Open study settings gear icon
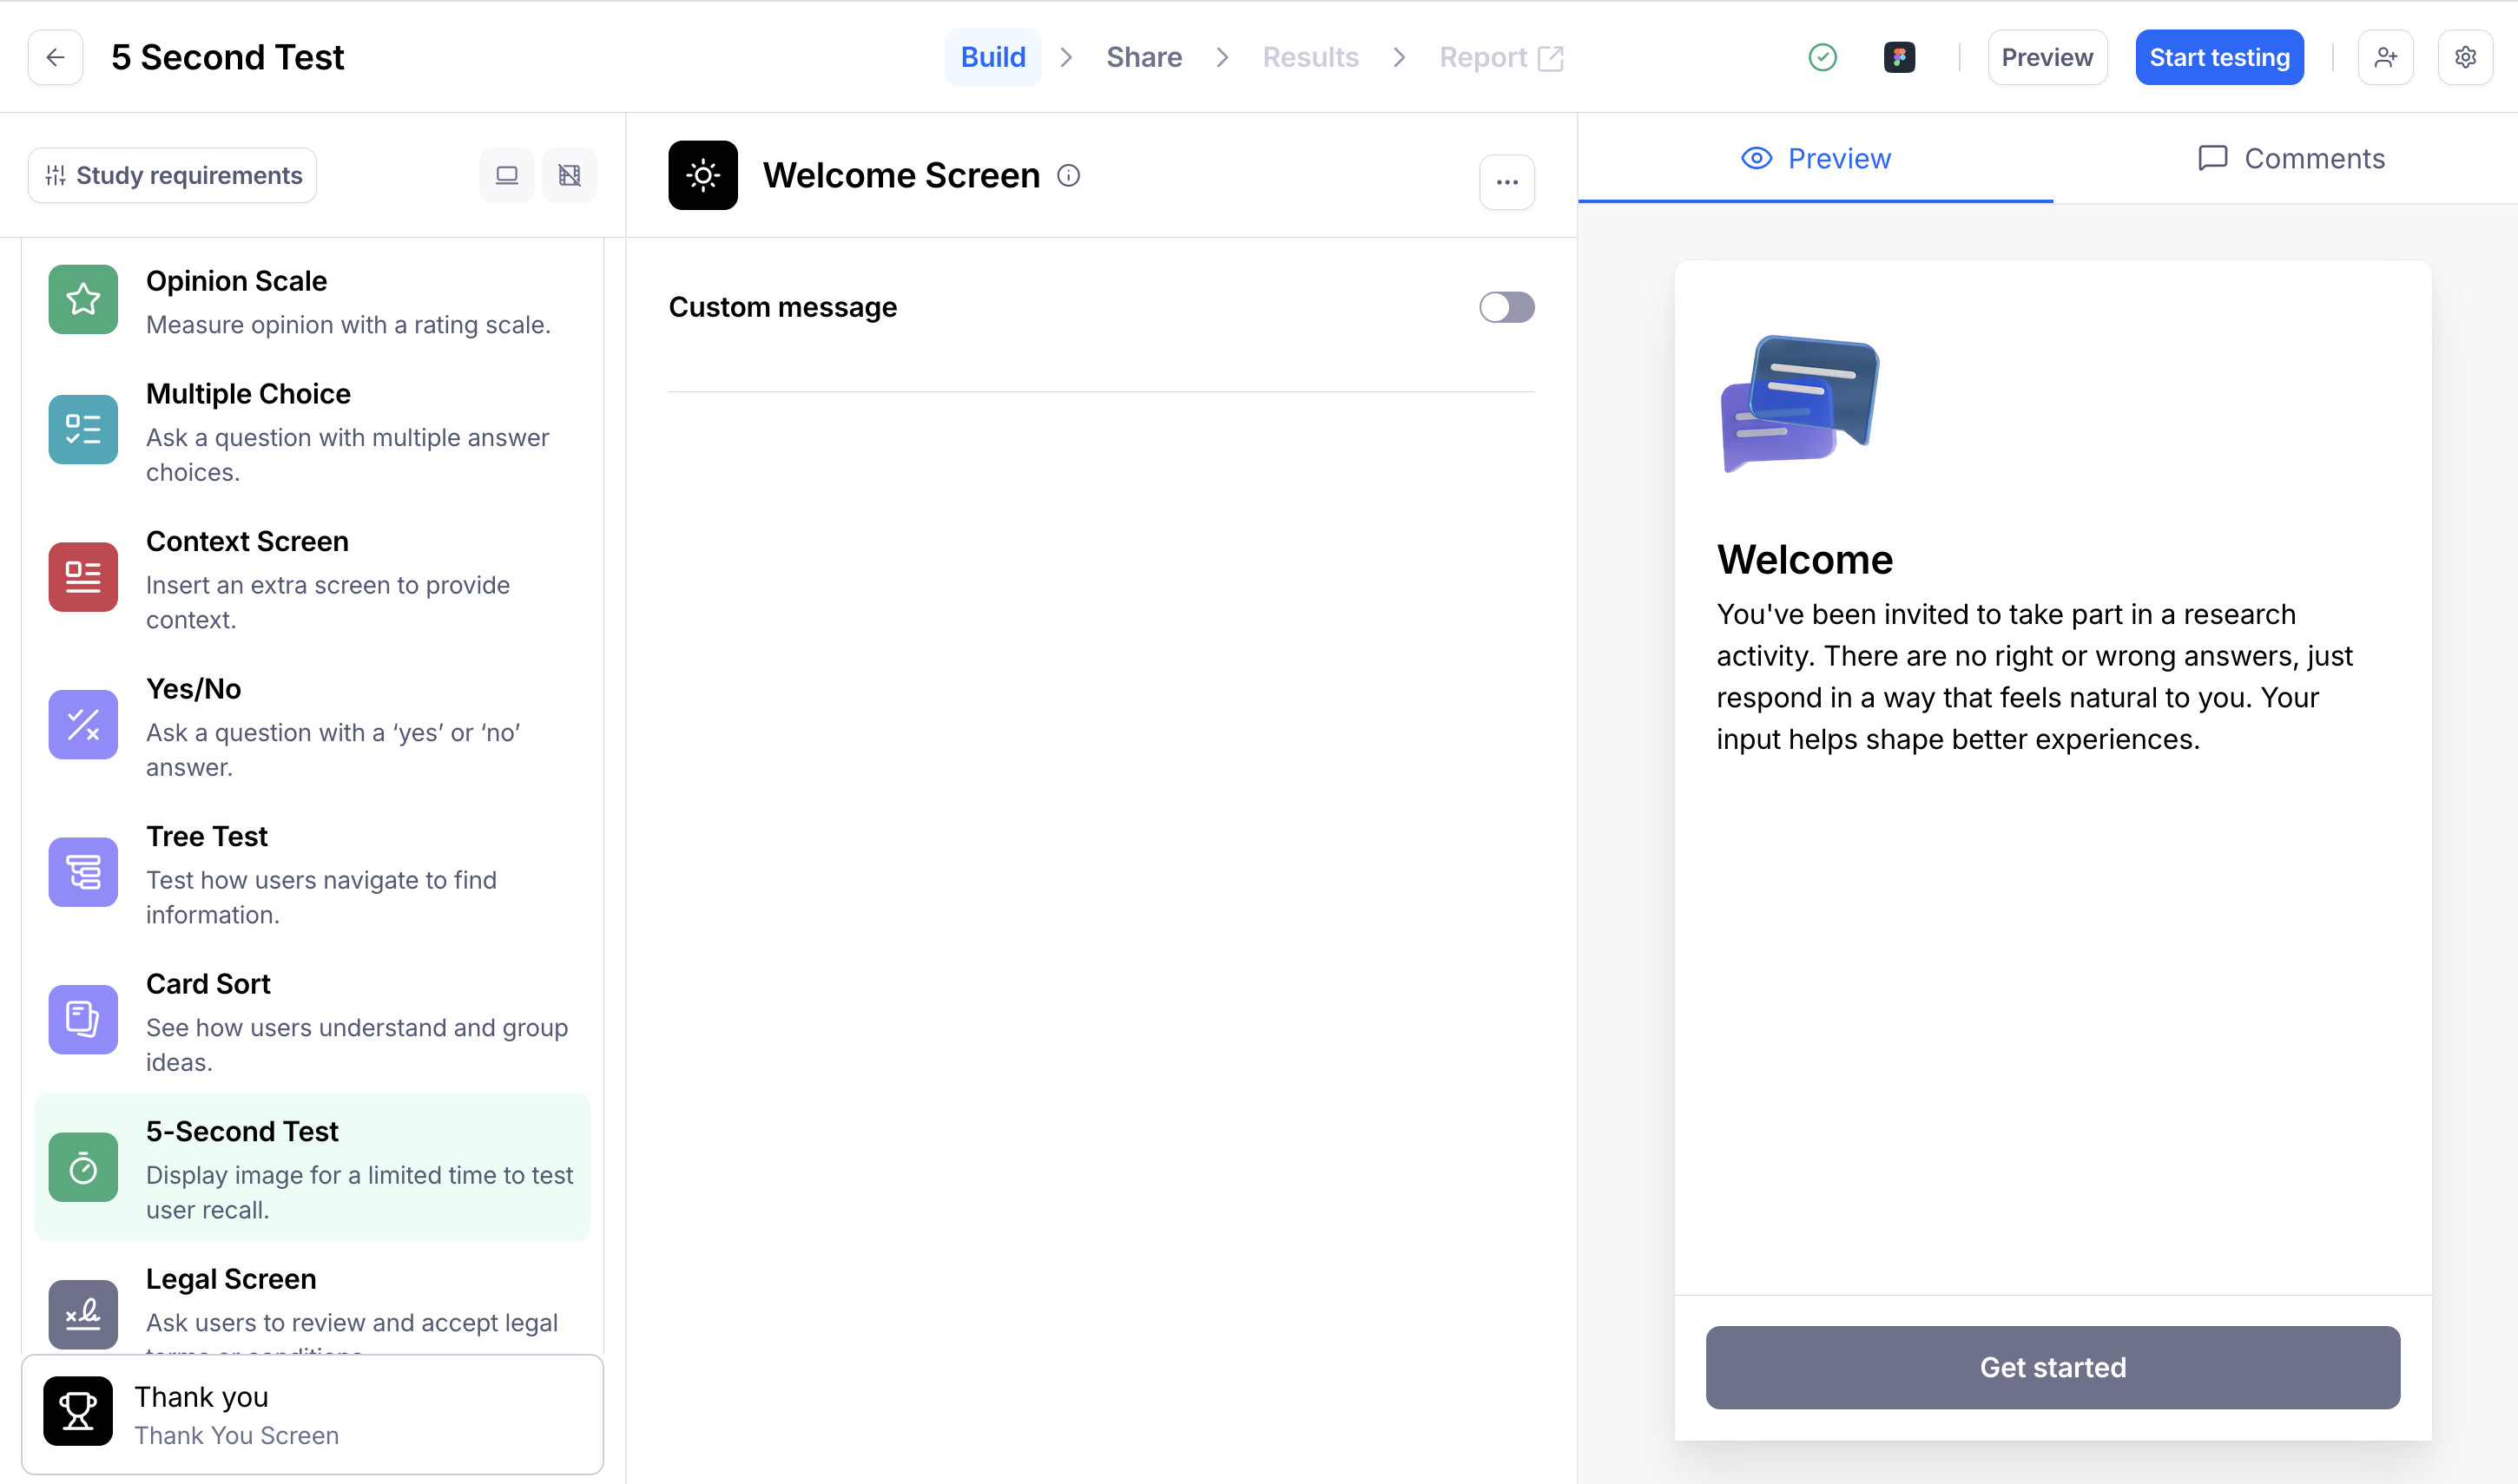Image resolution: width=2518 pixels, height=1484 pixels. coord(2464,57)
